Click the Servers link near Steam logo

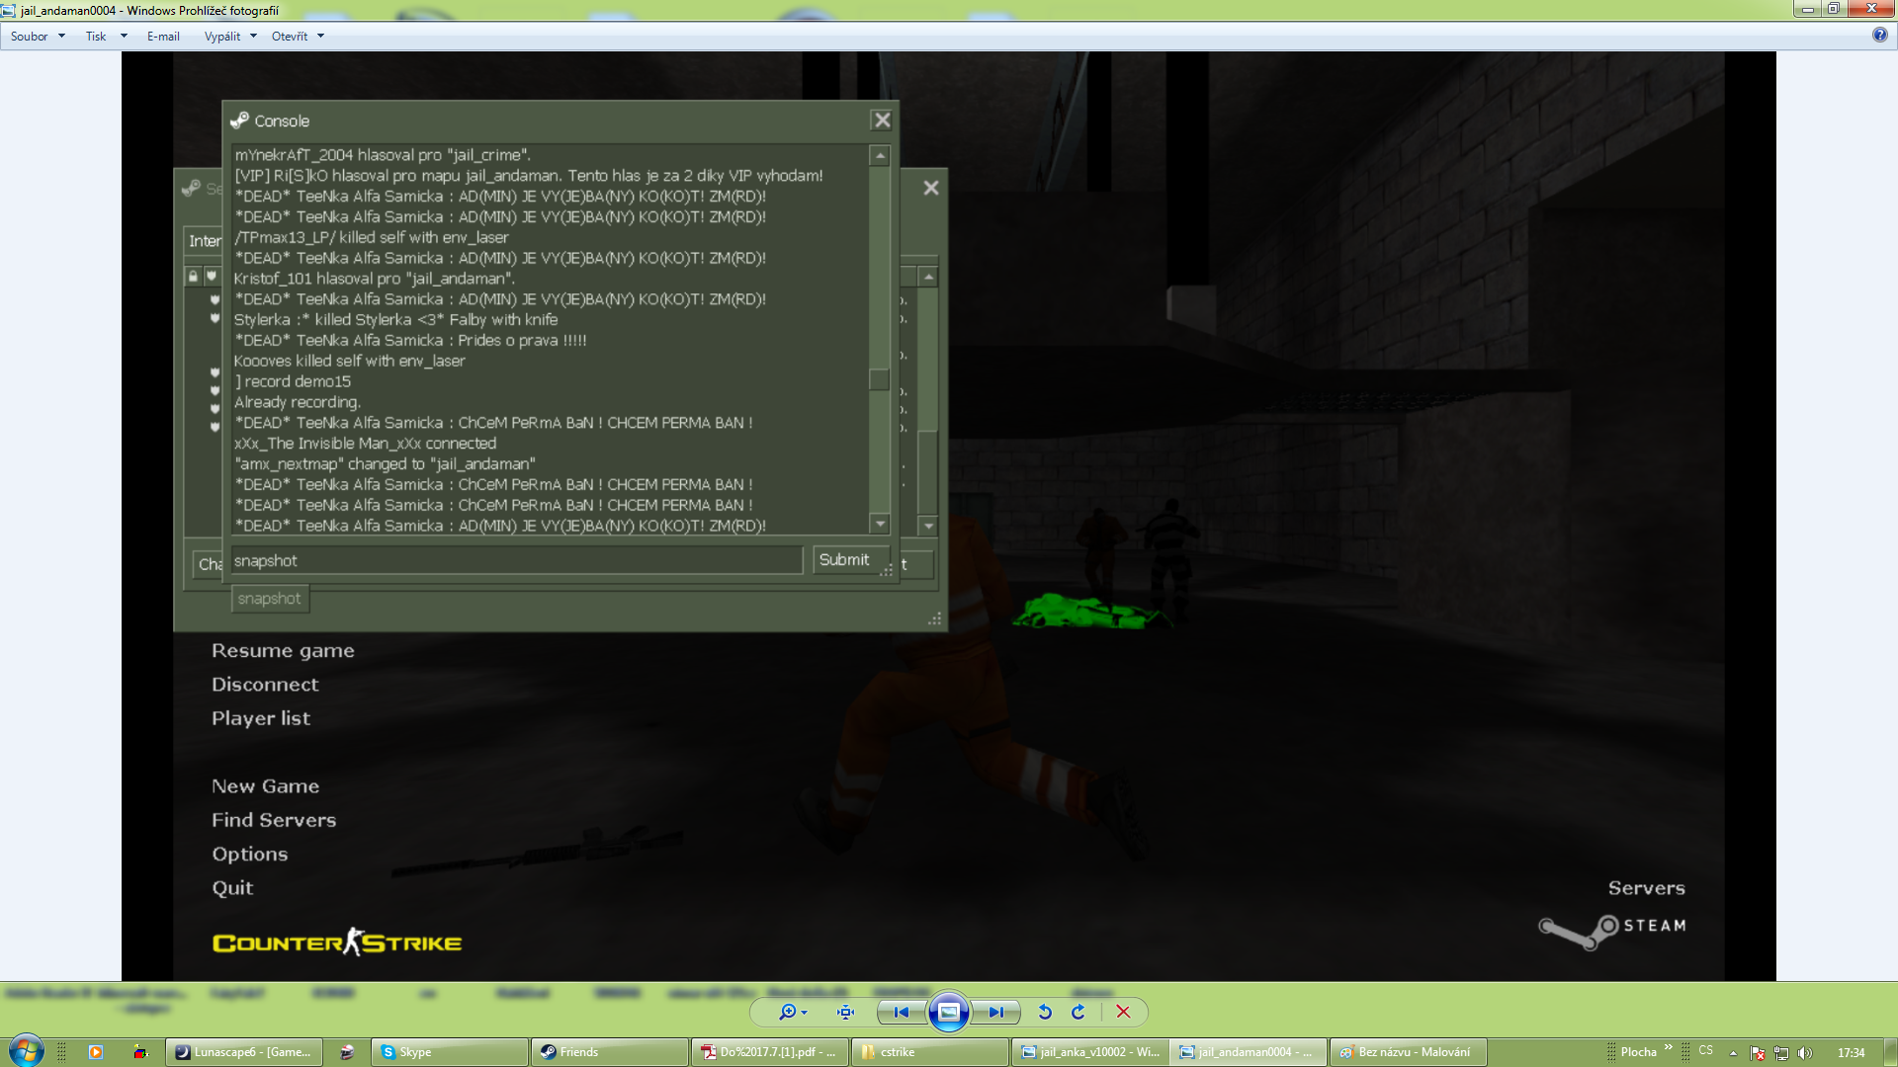1646,888
